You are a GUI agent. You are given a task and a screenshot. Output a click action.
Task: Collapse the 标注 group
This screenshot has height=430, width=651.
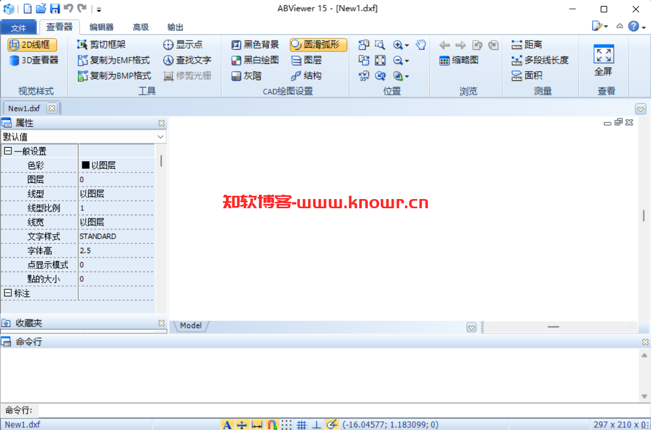pos(8,293)
